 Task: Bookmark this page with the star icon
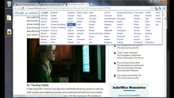coord(152,8)
